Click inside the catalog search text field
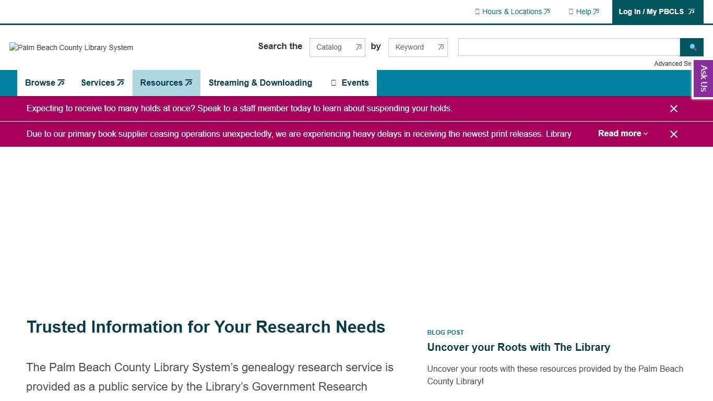713x401 pixels. (568, 47)
